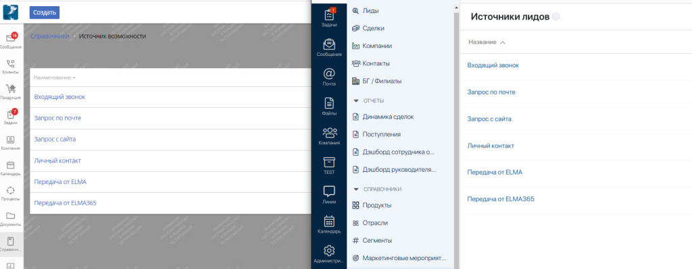Open TEST archive icon in dark sidebar

point(329,165)
